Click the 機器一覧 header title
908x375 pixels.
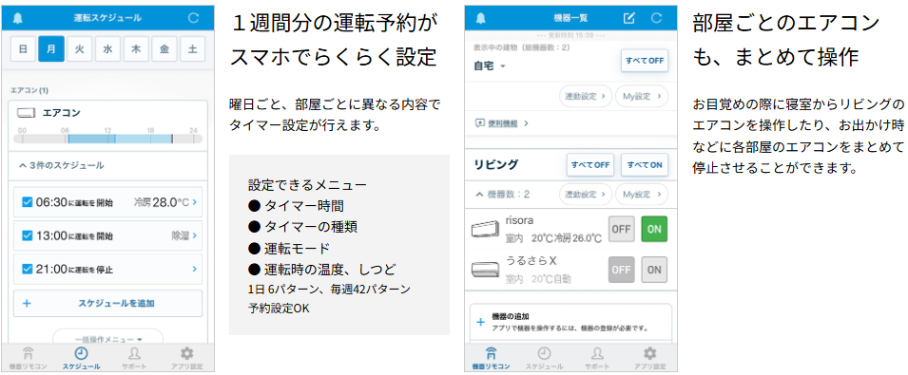tap(570, 18)
